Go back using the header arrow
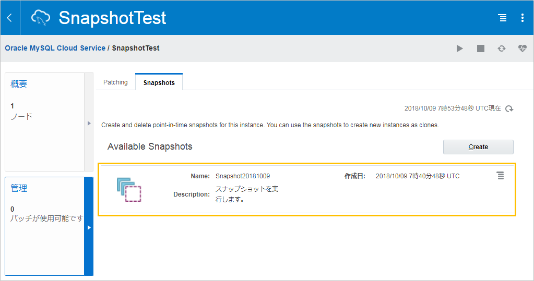The width and height of the screenshot is (534, 281). [10, 18]
